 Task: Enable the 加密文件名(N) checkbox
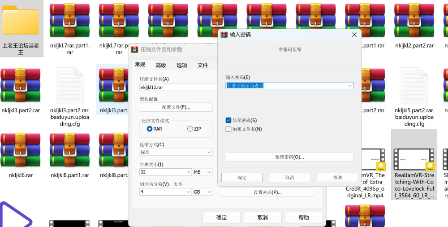(228, 129)
